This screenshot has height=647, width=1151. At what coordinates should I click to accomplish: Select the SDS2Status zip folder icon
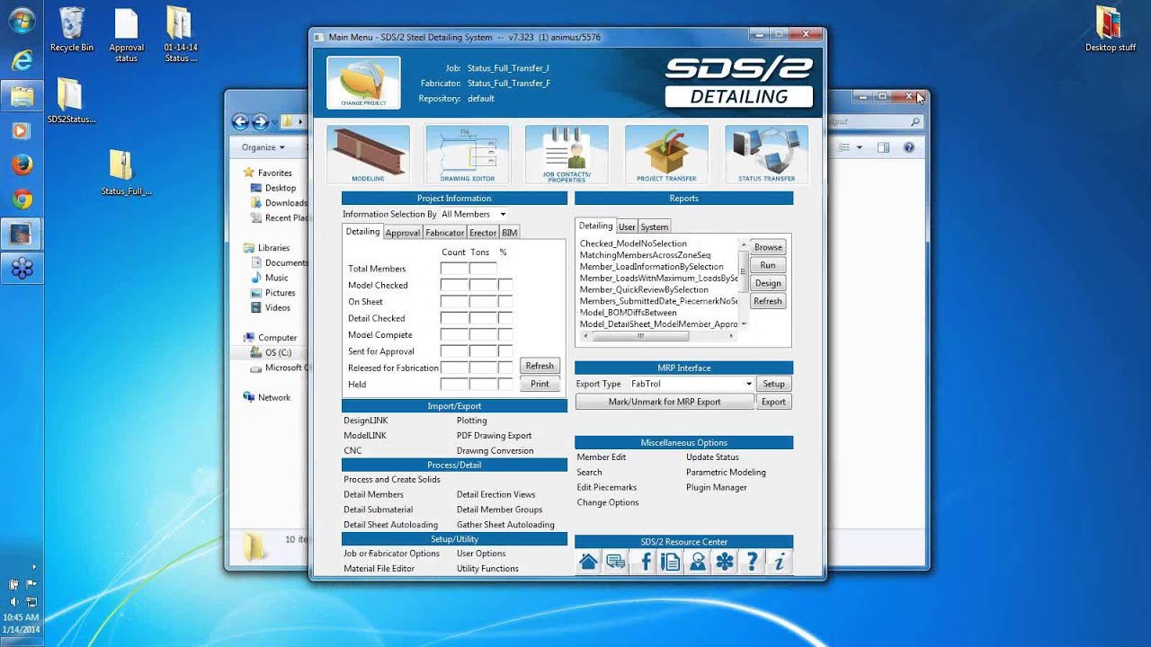[71, 100]
